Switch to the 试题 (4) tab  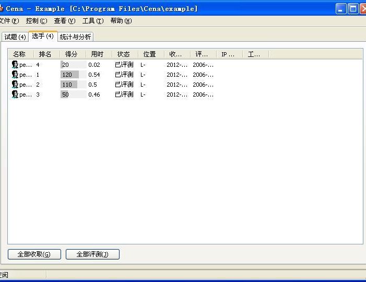tap(15, 37)
